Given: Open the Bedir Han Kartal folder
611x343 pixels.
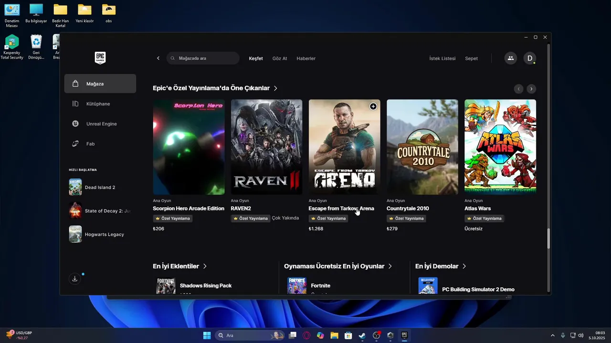Looking at the screenshot, I should [x=60, y=16].
